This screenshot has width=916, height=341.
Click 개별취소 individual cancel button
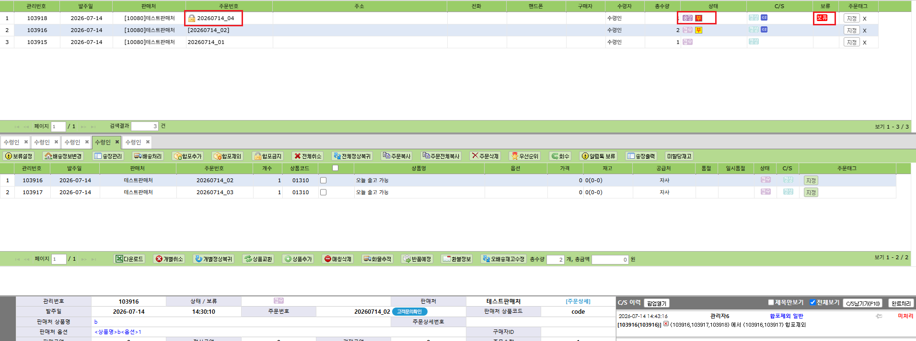pyautogui.click(x=169, y=259)
